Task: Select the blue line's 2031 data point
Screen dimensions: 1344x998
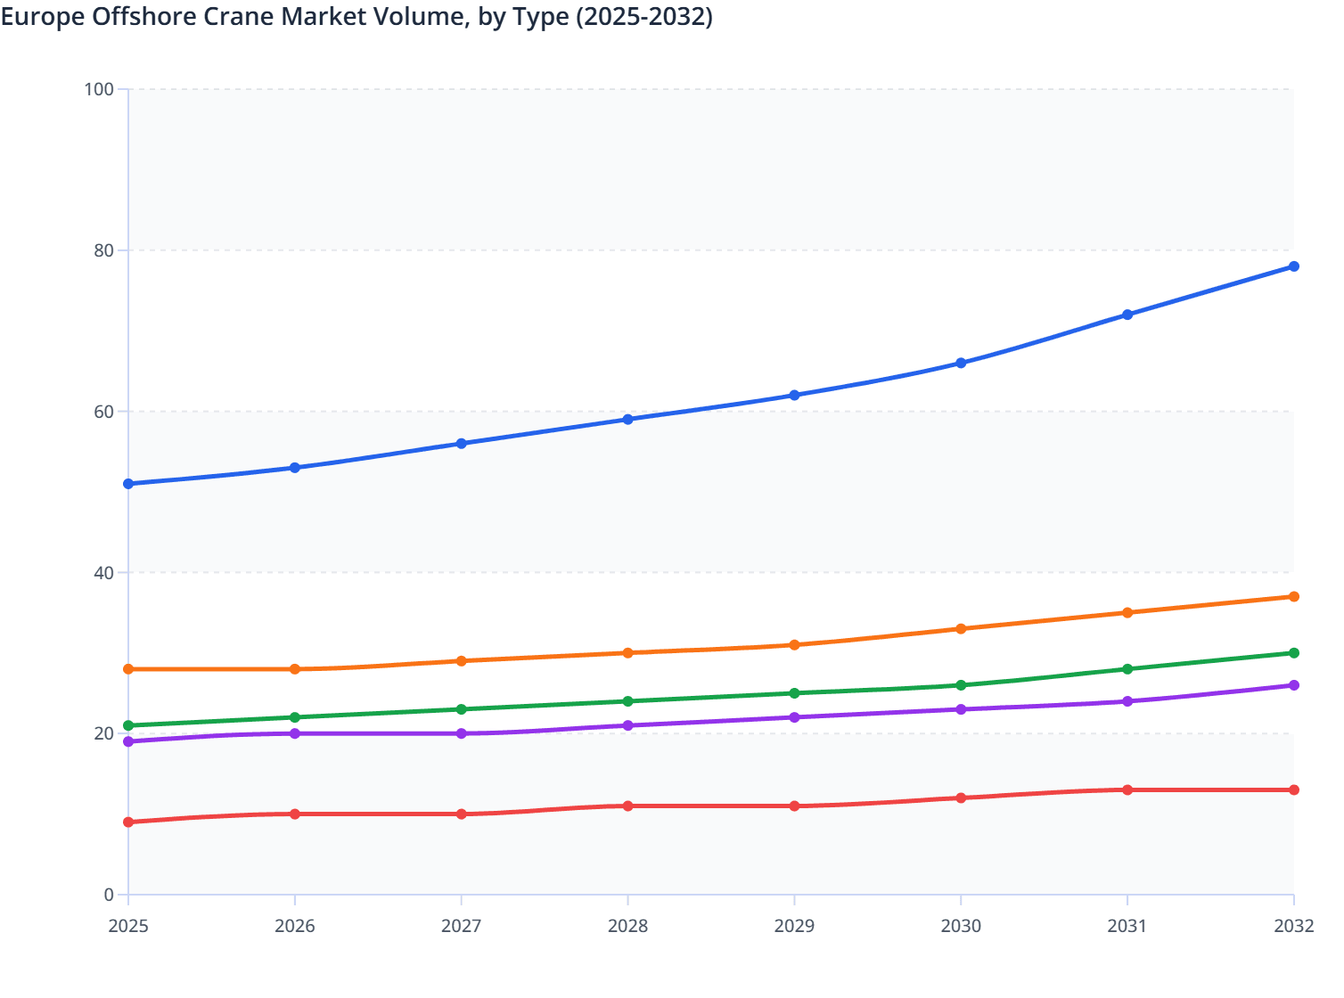Action: tap(1127, 315)
